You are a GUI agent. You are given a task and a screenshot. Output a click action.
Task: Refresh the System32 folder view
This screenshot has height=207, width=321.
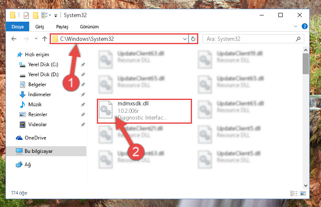(x=193, y=39)
